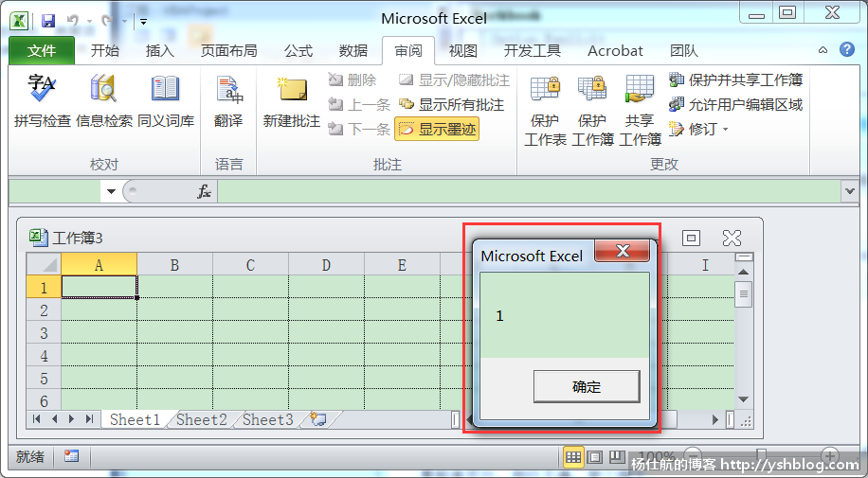Restore the 工作簿3 window
This screenshot has height=478, width=868.
[691, 238]
